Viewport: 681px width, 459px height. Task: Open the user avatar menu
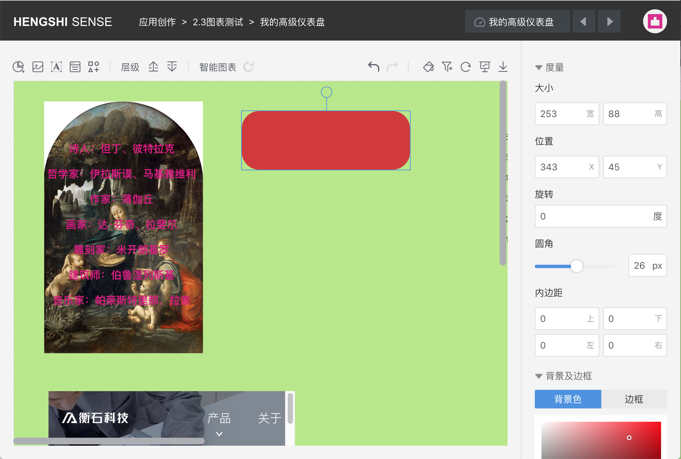(x=655, y=22)
